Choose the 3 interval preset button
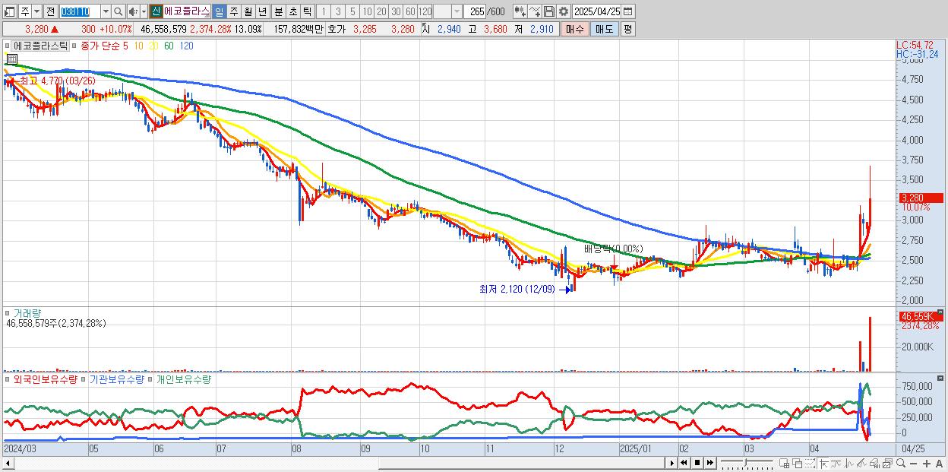Viewport: 948px width, 472px height. pos(338,11)
